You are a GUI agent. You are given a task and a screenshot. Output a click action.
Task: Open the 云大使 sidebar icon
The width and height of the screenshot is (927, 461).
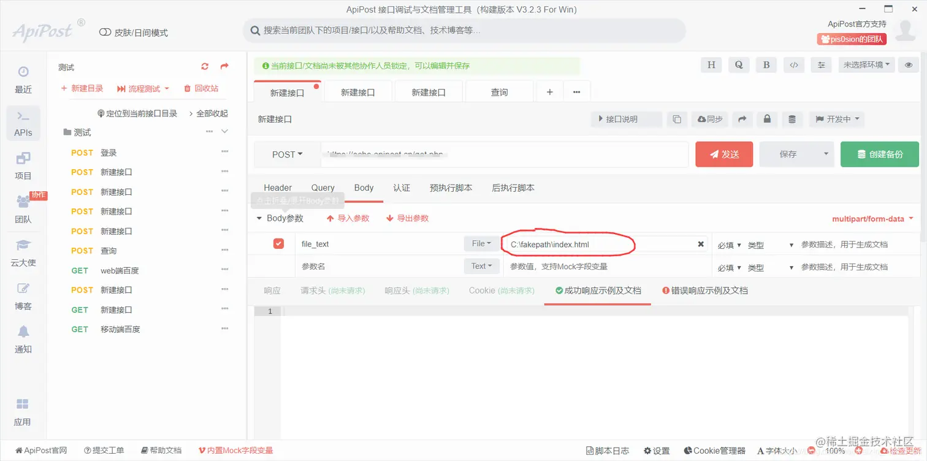click(x=23, y=253)
